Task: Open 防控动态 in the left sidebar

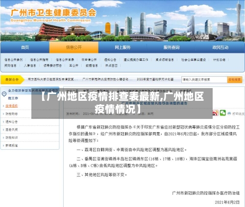Action: tap(11, 114)
